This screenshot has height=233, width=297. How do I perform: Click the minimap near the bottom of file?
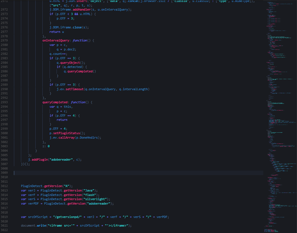(279, 223)
